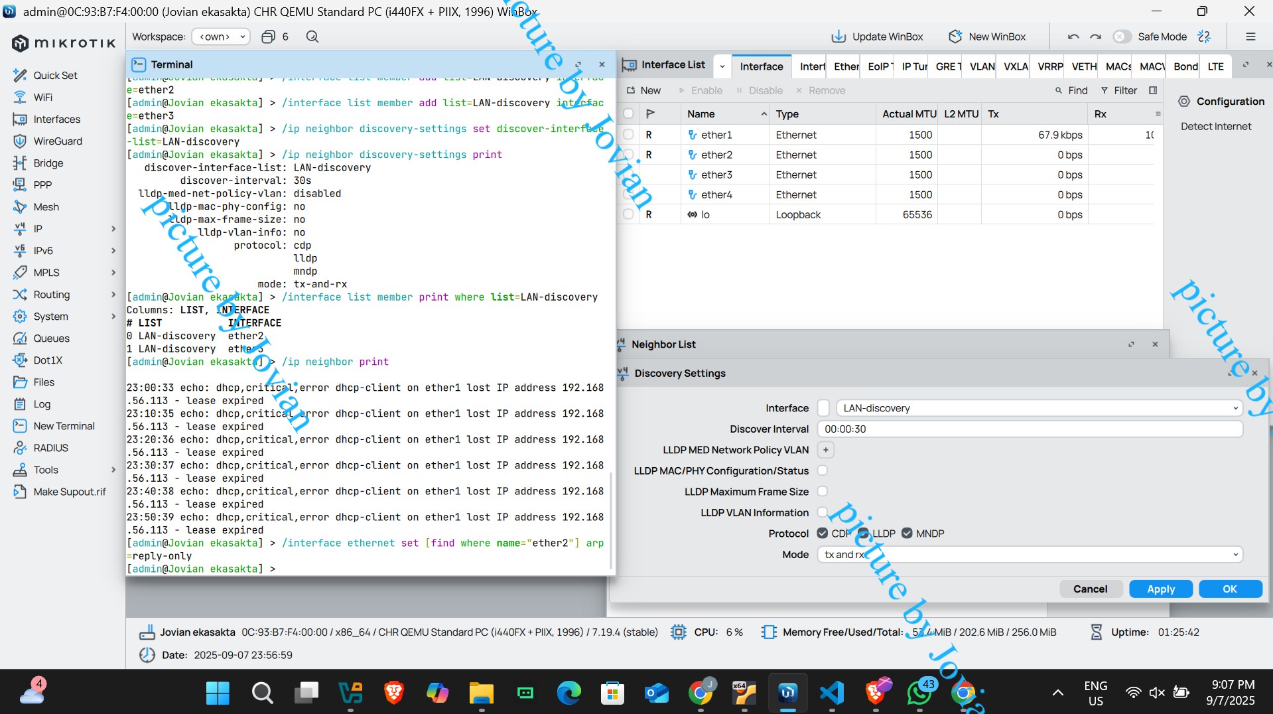Open File Explorer from taskbar
1273x714 pixels.
[x=481, y=693]
